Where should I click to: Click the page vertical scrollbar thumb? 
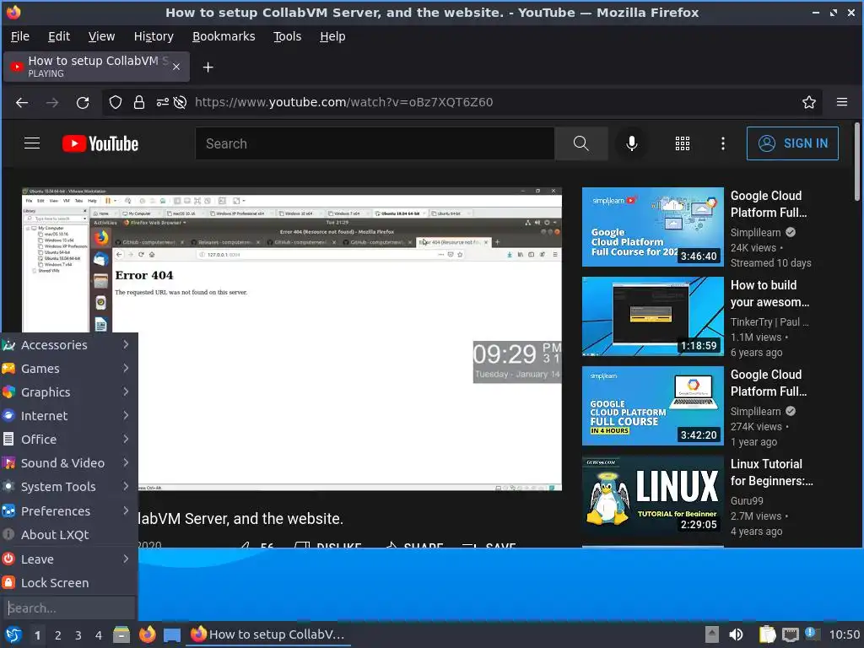[x=857, y=162]
